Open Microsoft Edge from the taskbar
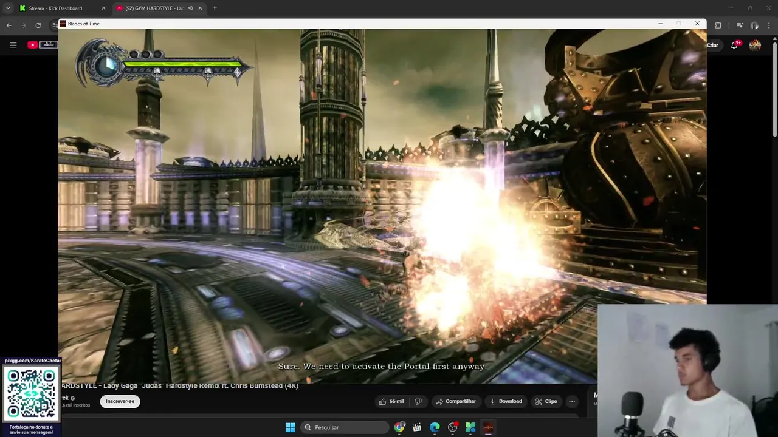Image resolution: width=778 pixels, height=437 pixels. [435, 427]
